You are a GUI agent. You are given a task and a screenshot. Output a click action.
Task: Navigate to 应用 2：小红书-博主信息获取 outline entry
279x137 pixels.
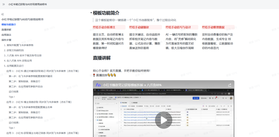(39, 102)
